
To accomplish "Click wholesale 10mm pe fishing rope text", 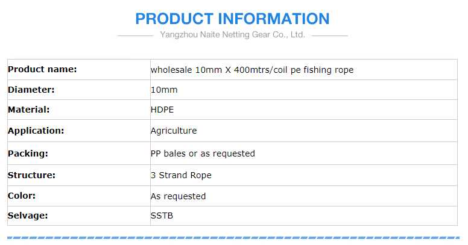I will tap(251, 70).
